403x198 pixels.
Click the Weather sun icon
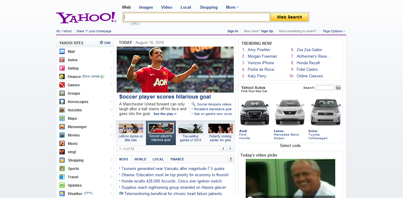point(62,194)
